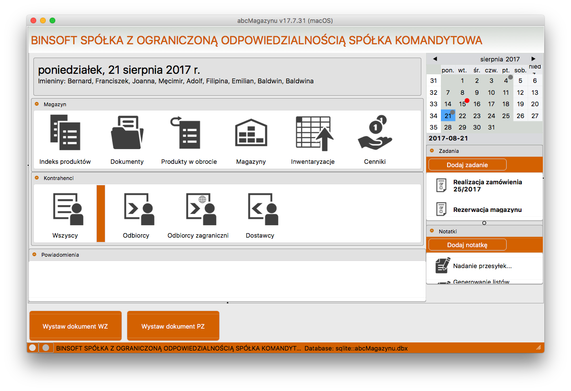Image resolution: width=571 pixels, height=391 pixels.
Task: Open the Inwentaryzacje icon
Action: coord(313,133)
